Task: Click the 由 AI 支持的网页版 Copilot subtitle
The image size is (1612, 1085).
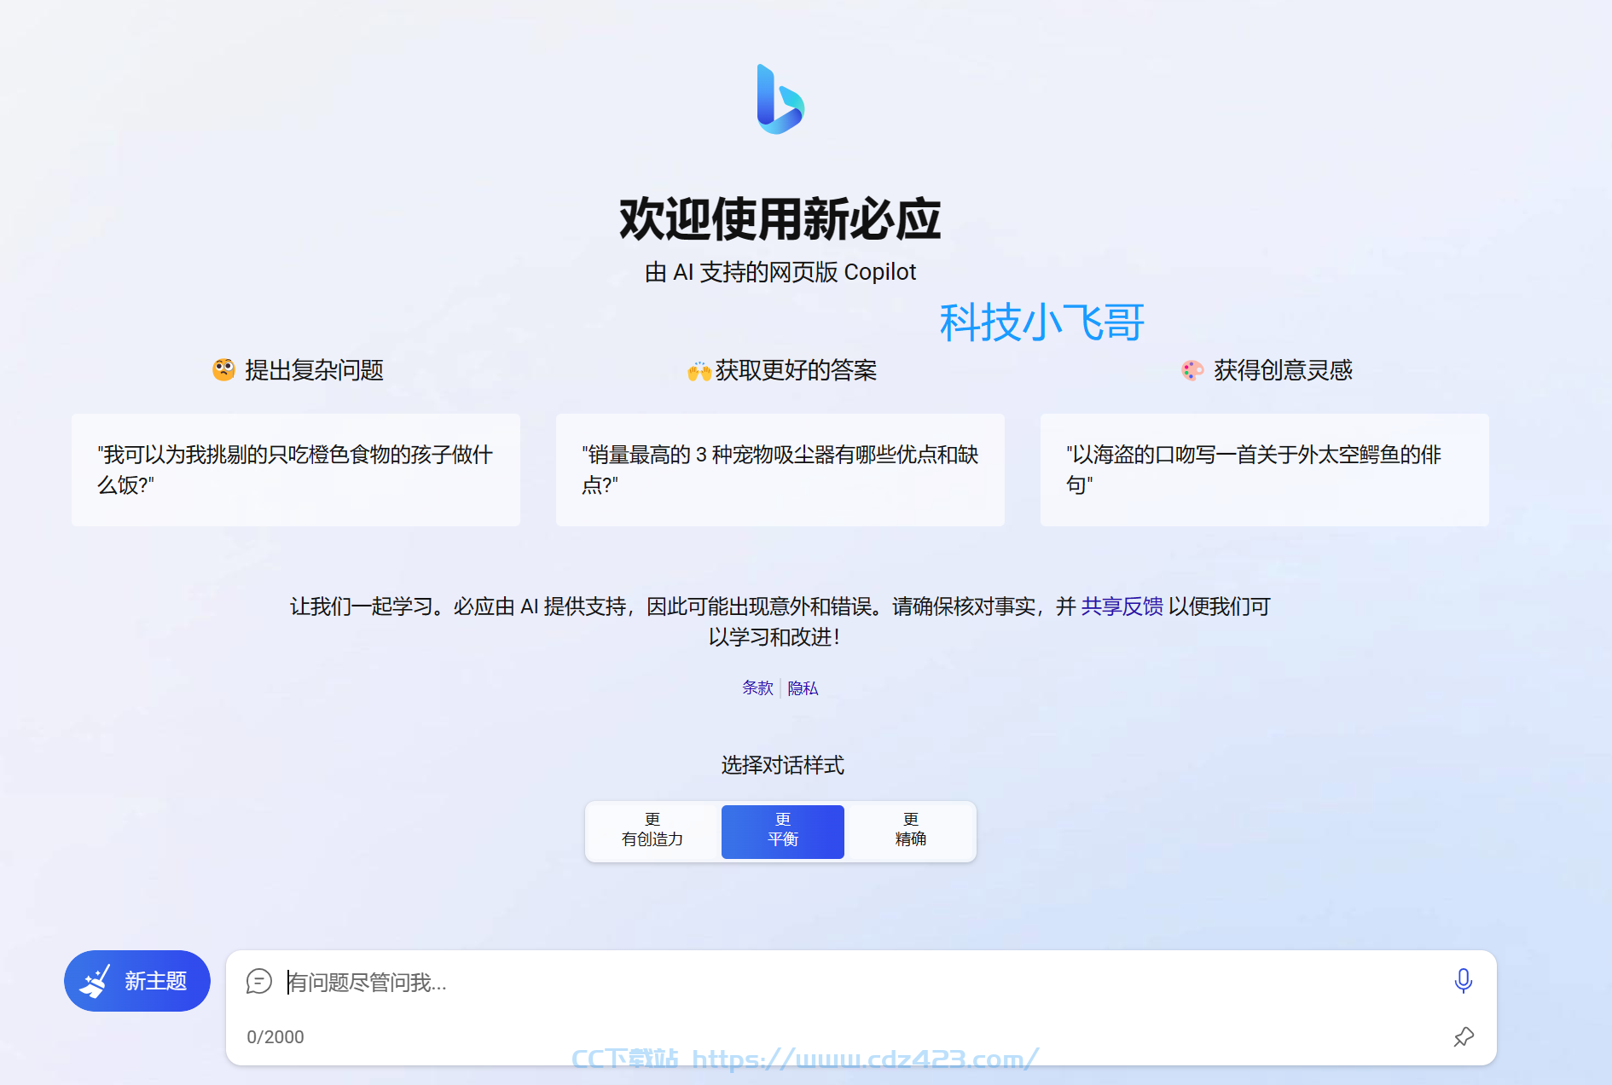Action: (780, 272)
